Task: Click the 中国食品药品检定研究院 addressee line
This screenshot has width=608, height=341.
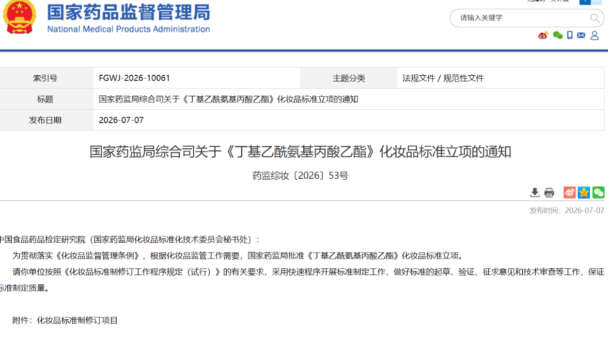Action: point(129,240)
